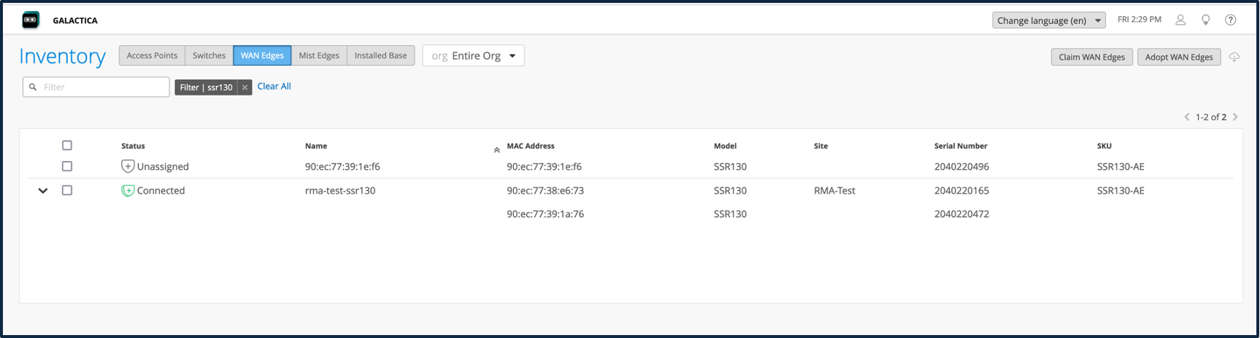Switch to the Access Points tab

coord(152,56)
